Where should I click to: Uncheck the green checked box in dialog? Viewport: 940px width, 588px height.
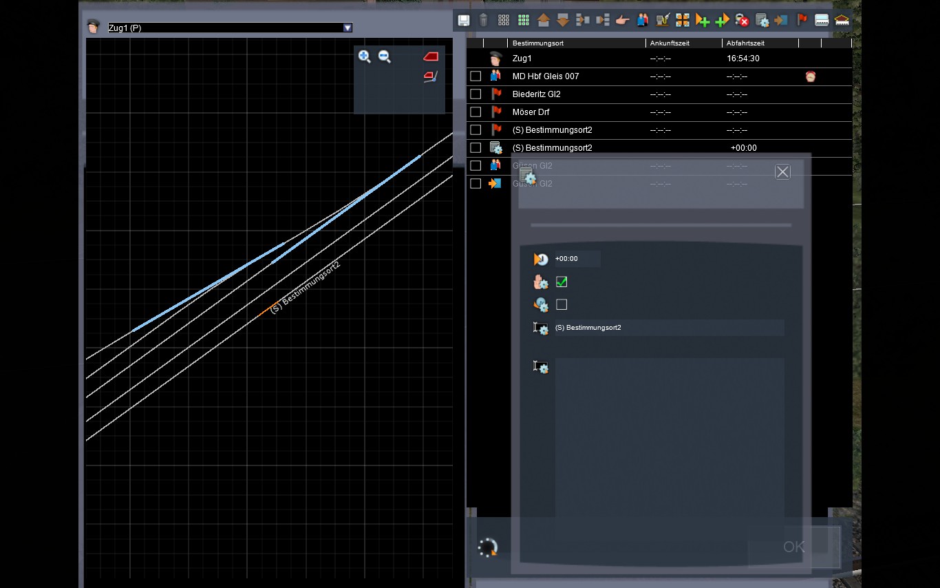pos(562,282)
